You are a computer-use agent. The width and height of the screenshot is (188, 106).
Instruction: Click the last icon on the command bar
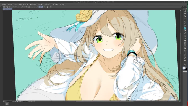(51, 7)
